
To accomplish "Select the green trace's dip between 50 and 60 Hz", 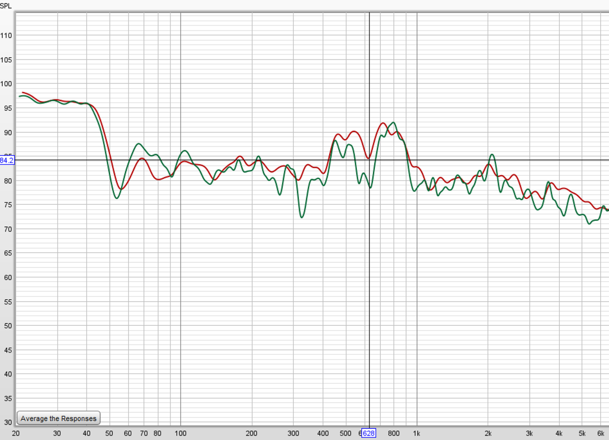I will 117,198.
